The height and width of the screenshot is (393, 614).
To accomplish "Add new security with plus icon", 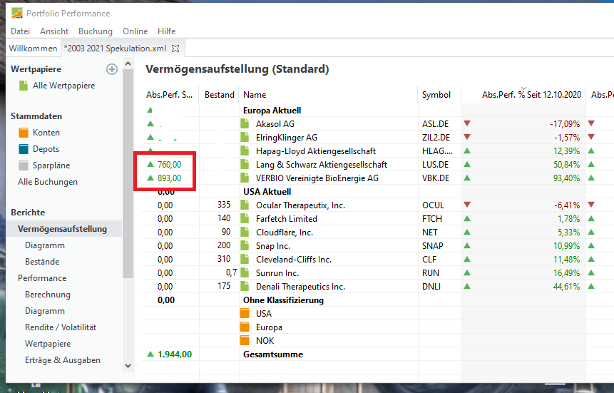I will tap(112, 69).
